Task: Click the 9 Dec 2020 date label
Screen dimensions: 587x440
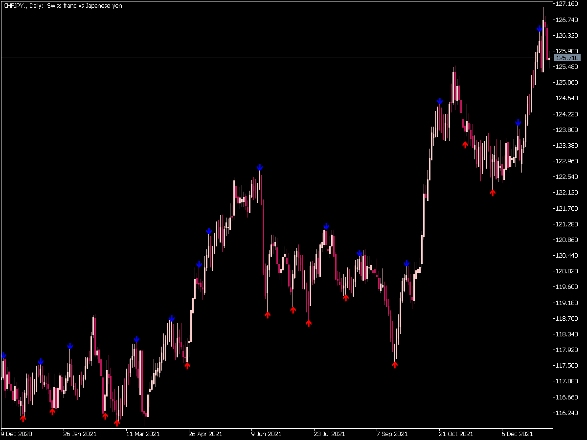Action: tap(17, 434)
